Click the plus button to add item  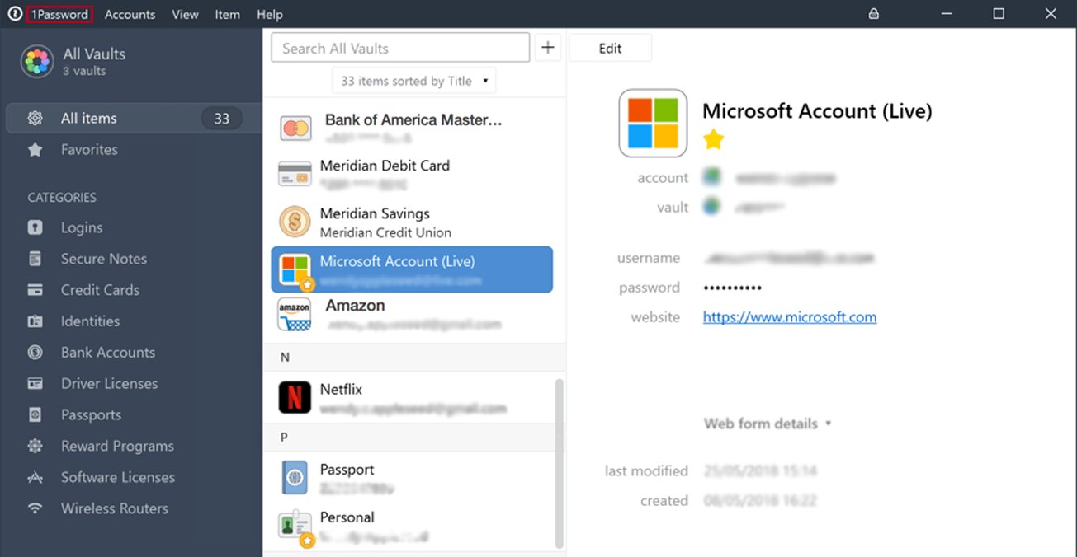[x=548, y=48]
